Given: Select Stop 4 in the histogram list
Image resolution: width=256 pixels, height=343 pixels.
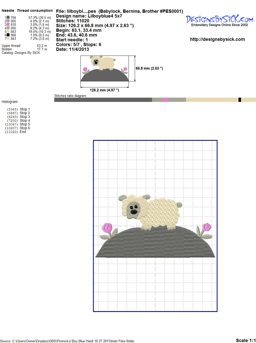Looking at the screenshot, I should pos(25,120).
